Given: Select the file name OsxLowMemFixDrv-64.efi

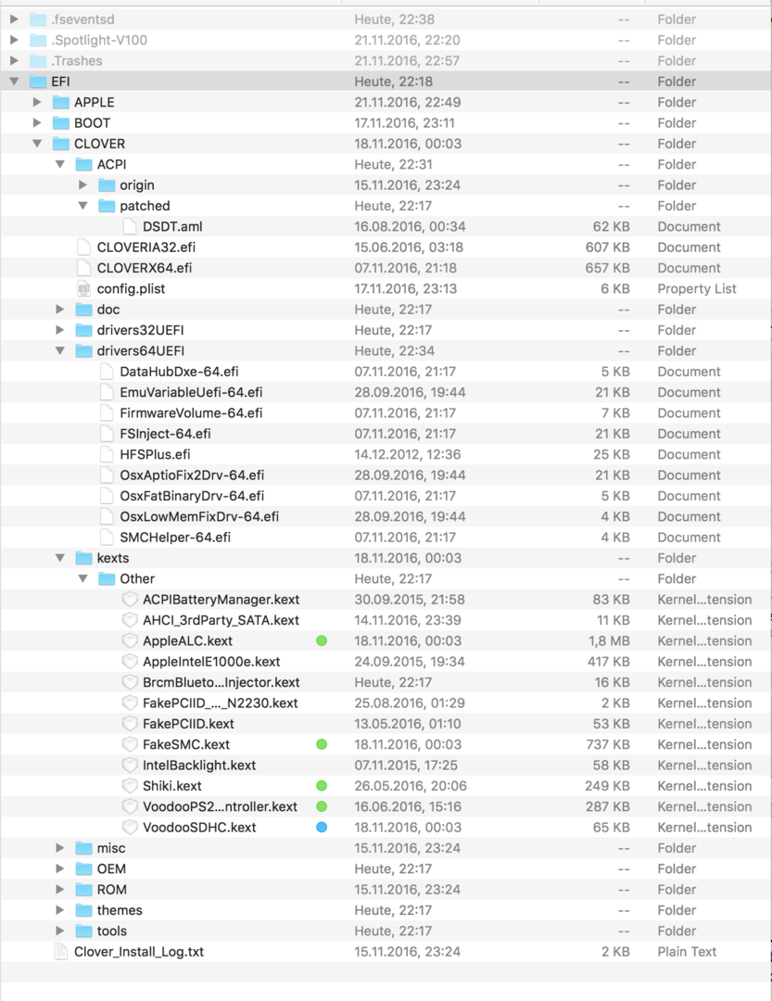Looking at the screenshot, I should click(200, 516).
